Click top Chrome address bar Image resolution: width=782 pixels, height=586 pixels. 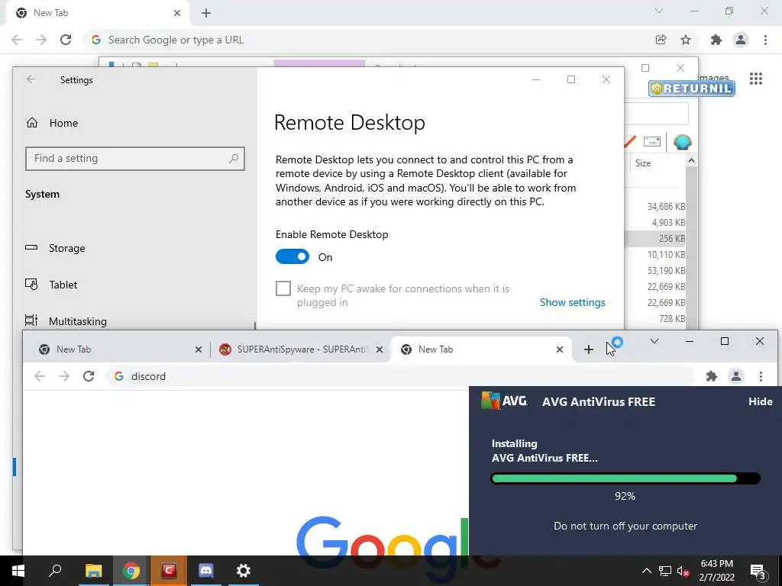(x=369, y=40)
